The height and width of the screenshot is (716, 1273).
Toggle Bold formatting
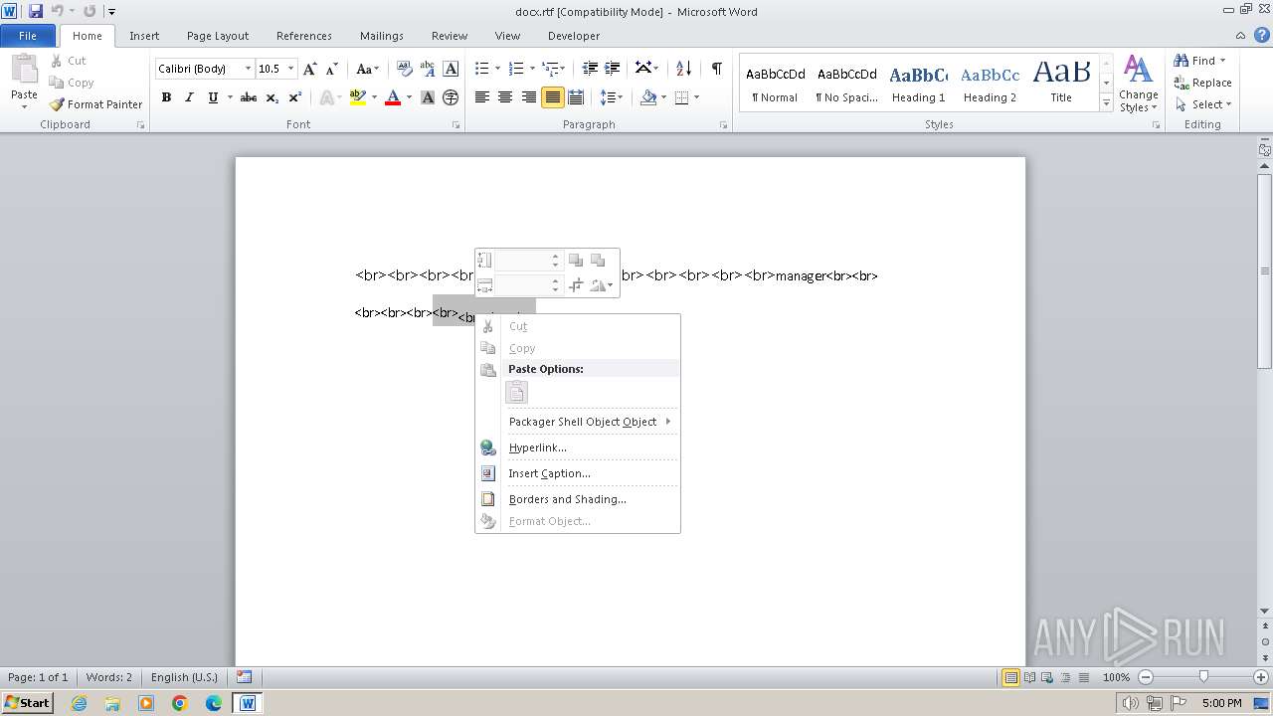click(x=166, y=97)
